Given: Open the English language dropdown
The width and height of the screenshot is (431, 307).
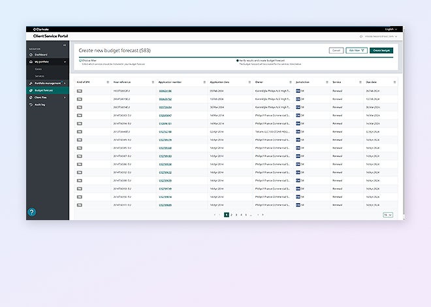Looking at the screenshot, I should tap(390, 29).
